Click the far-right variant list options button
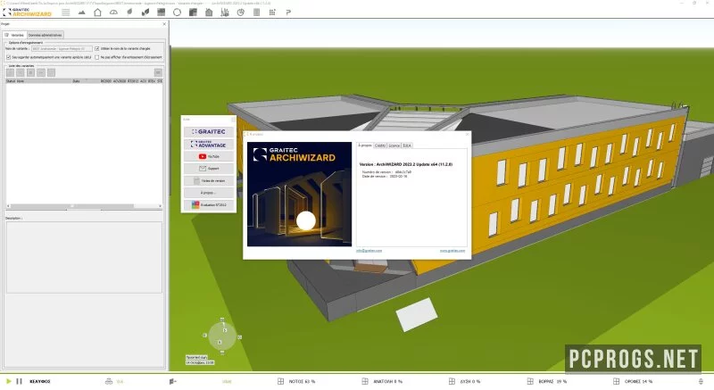Viewport: 714px width, 390px height. [x=158, y=72]
